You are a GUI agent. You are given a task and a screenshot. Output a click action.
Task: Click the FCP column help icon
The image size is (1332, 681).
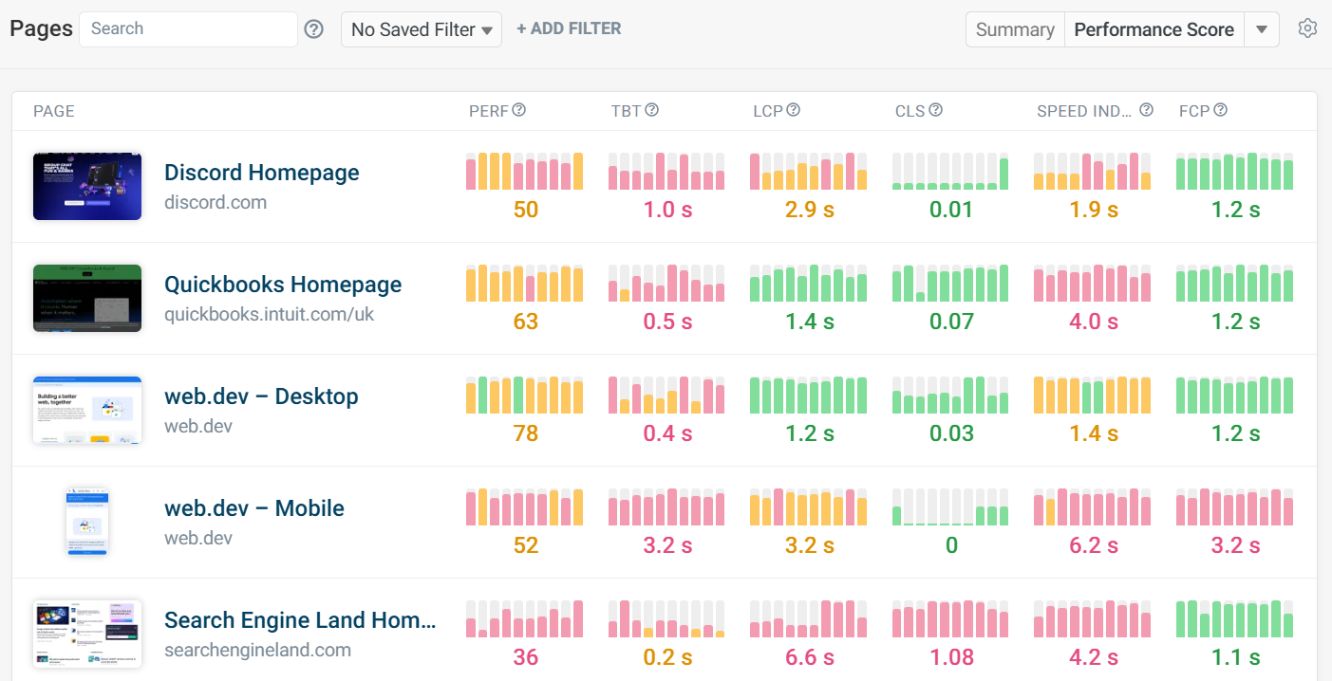pyautogui.click(x=1221, y=110)
